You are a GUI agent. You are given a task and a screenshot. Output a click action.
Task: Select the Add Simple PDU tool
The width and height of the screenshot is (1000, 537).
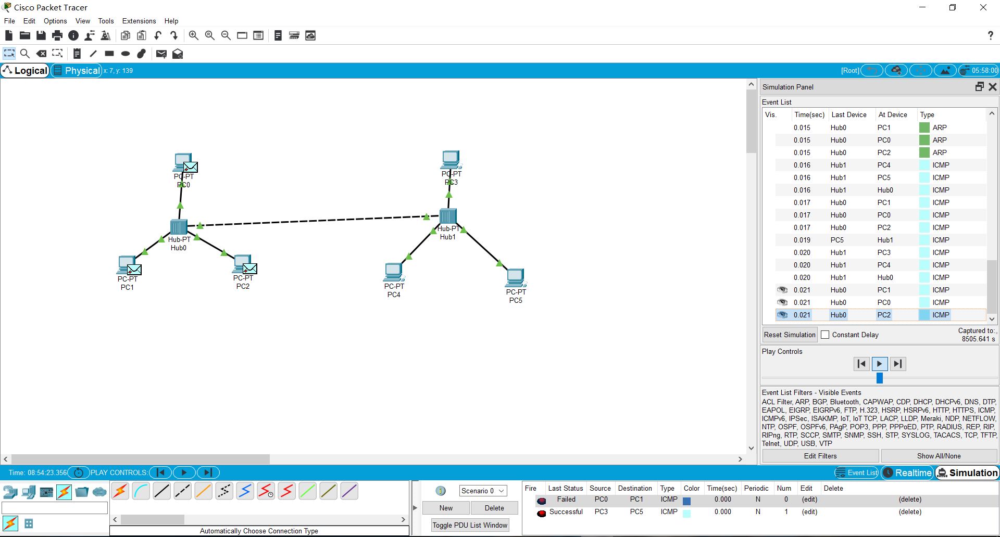pyautogui.click(x=161, y=54)
